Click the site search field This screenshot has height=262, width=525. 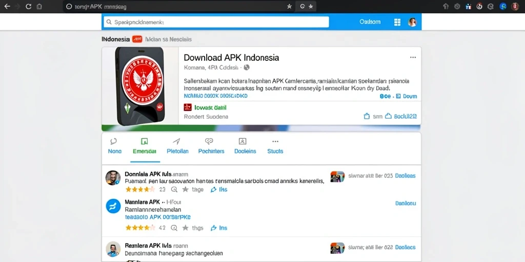(x=216, y=22)
